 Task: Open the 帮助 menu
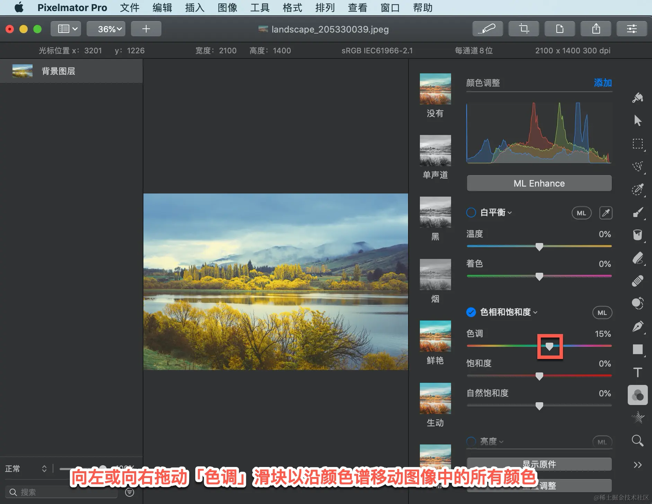click(423, 8)
